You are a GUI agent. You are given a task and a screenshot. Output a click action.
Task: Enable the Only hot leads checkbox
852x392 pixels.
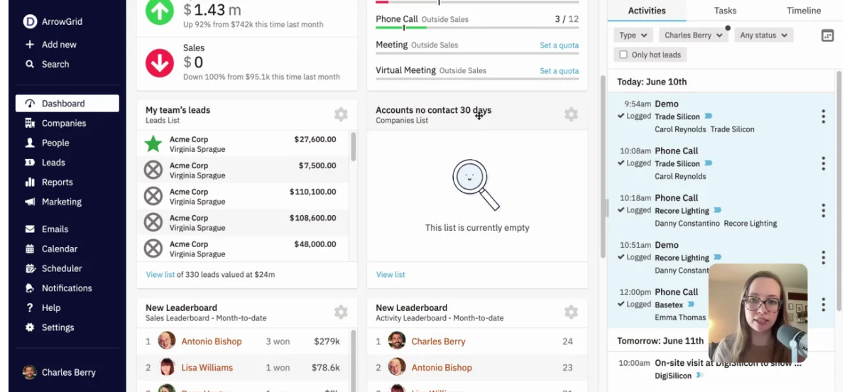pyautogui.click(x=623, y=55)
